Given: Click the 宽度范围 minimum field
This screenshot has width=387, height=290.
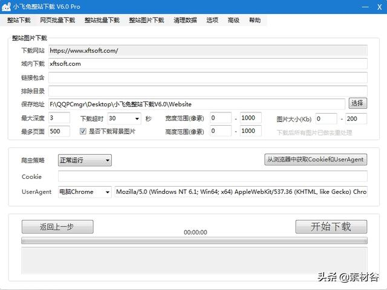Looking at the screenshot, I should click(x=221, y=118).
